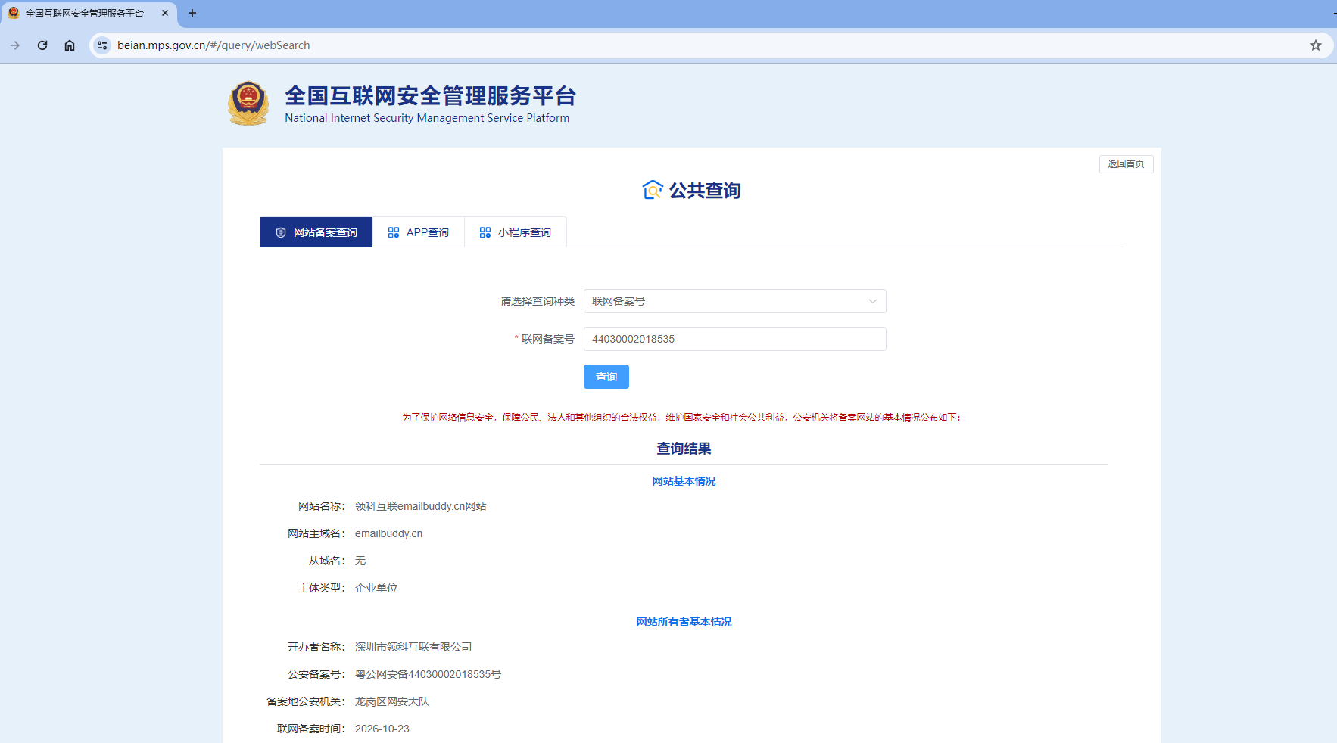This screenshot has width=1337, height=743.
Task: Click 深圳市领科互联有限公司 organizer name
Action: [x=413, y=647]
